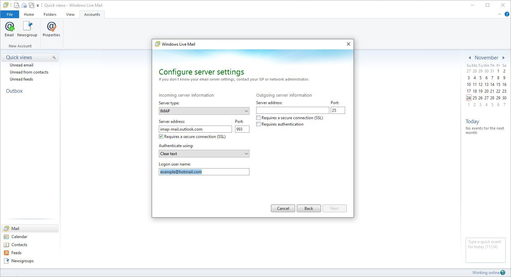
Task: Click the send/receive quick access icon
Action: point(32,5)
